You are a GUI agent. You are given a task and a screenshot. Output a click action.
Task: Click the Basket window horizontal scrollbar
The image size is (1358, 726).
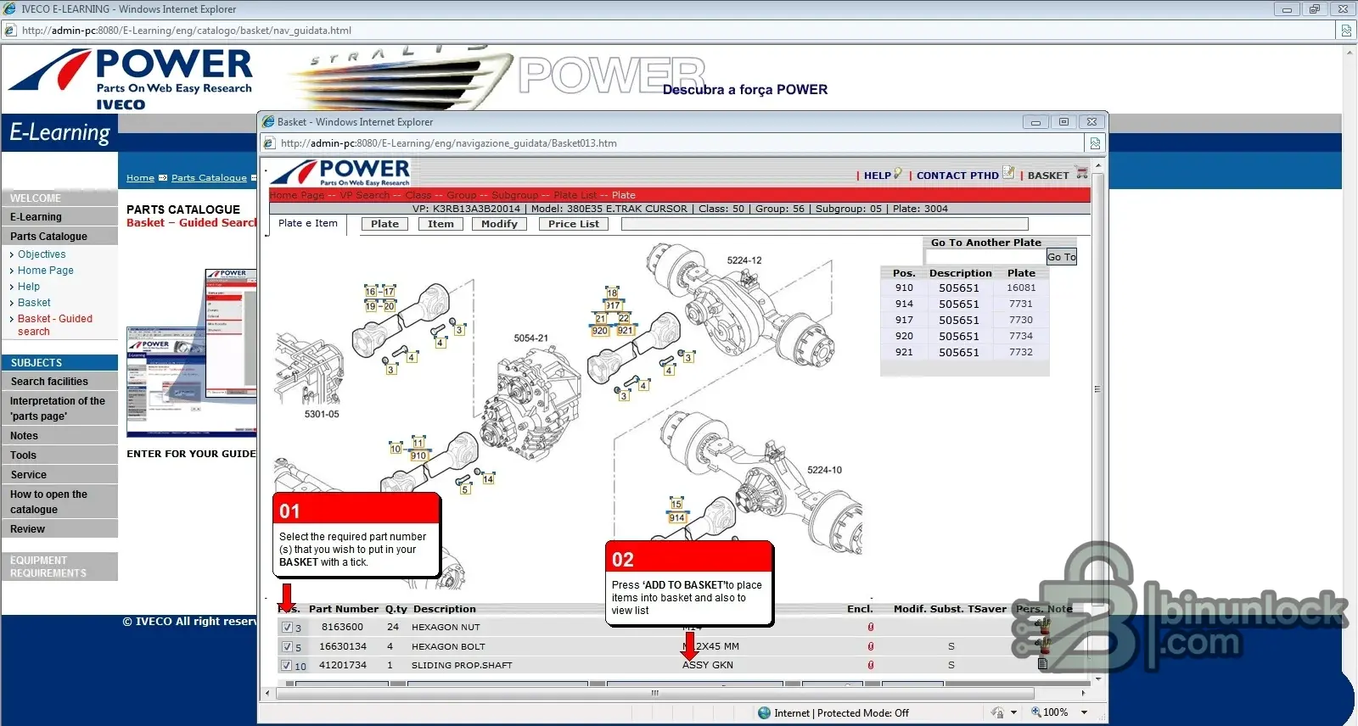click(654, 693)
